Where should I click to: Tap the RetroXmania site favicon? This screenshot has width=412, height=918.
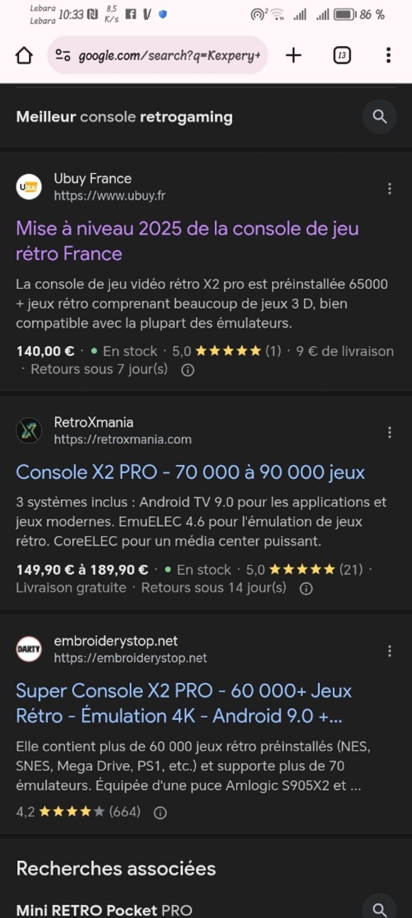[29, 430]
